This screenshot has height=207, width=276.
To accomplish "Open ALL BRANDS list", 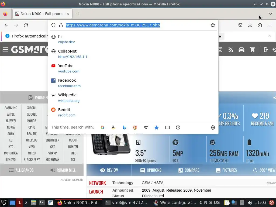I will (21, 170).
